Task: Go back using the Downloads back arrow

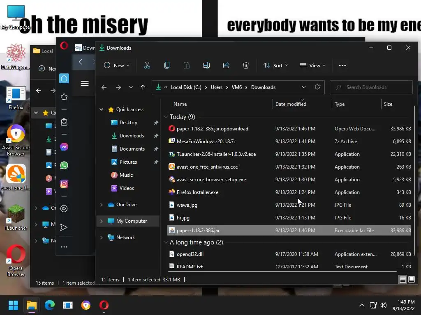Action: tap(104, 87)
